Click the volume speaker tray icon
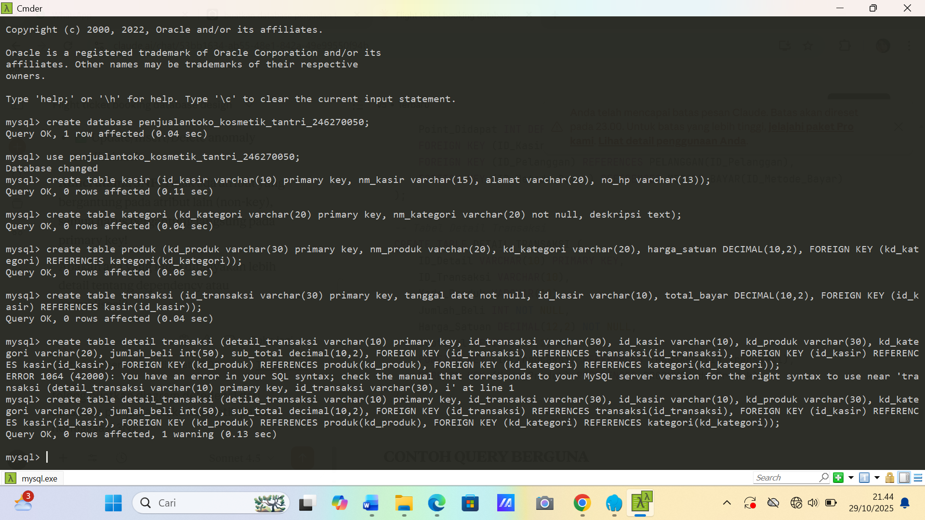This screenshot has height=520, width=925. [813, 503]
